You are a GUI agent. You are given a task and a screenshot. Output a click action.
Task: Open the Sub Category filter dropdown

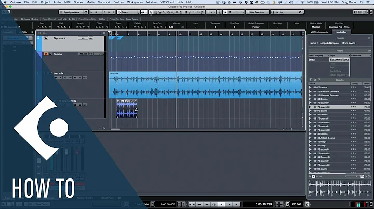pos(318,55)
